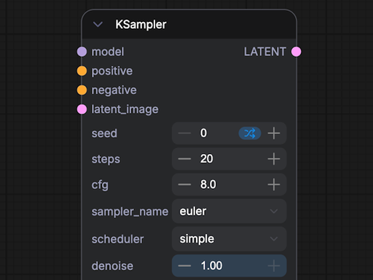Click the LATENT output label

coord(265,52)
